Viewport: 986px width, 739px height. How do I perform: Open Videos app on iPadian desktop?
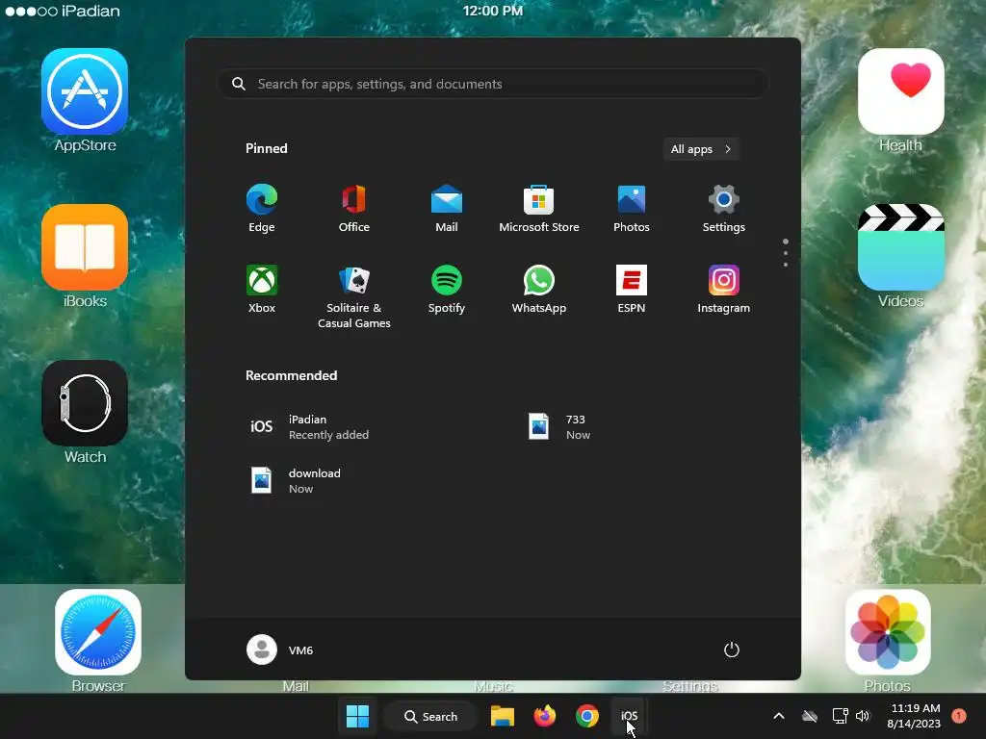(x=901, y=256)
